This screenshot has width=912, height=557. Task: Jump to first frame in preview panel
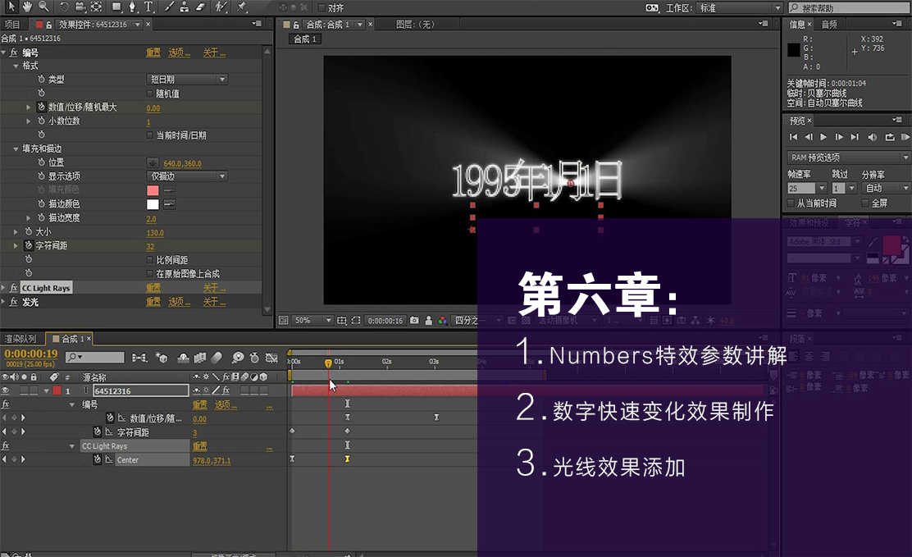pos(793,137)
